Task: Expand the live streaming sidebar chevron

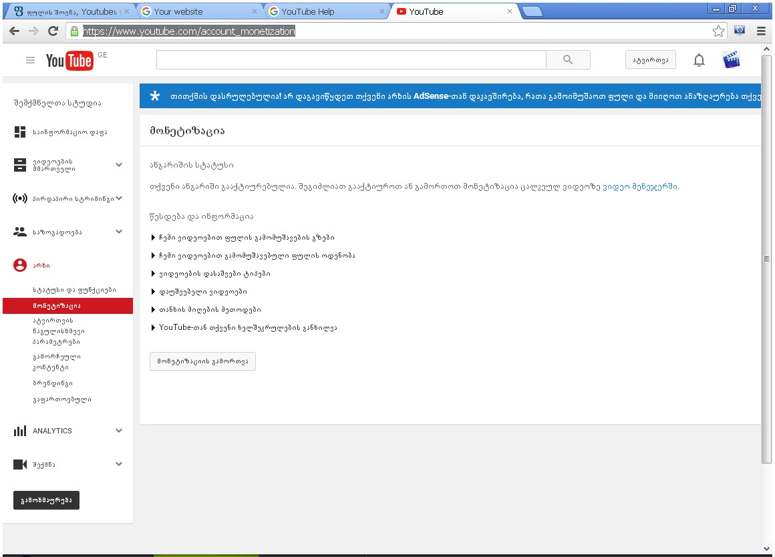Action: [119, 198]
